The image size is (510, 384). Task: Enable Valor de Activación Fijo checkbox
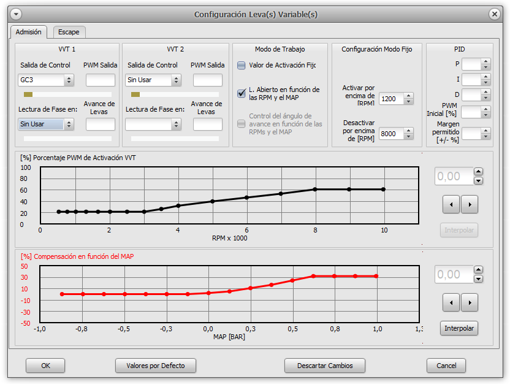242,65
